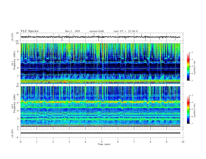
Task: Click the time axis tick label '0'
Action: (21, 142)
